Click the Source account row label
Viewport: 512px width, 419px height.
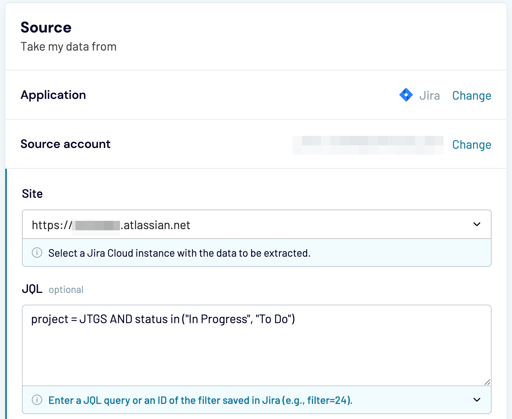tap(65, 144)
